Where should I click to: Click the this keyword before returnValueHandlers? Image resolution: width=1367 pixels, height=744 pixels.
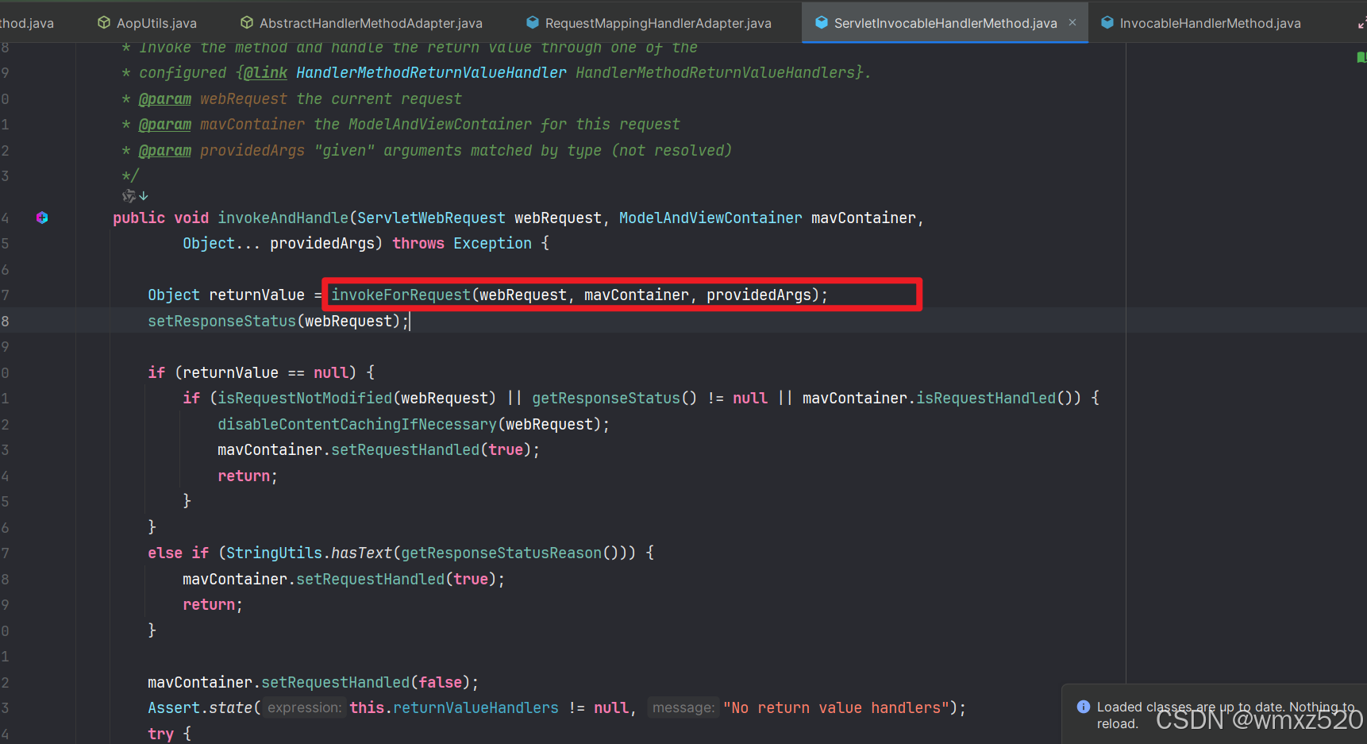point(367,707)
